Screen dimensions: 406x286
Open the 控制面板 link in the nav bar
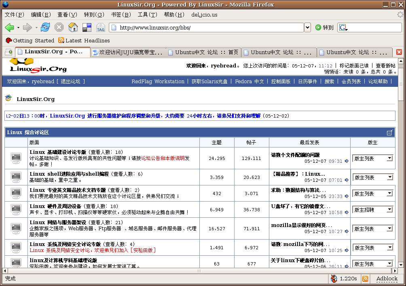coord(281,82)
